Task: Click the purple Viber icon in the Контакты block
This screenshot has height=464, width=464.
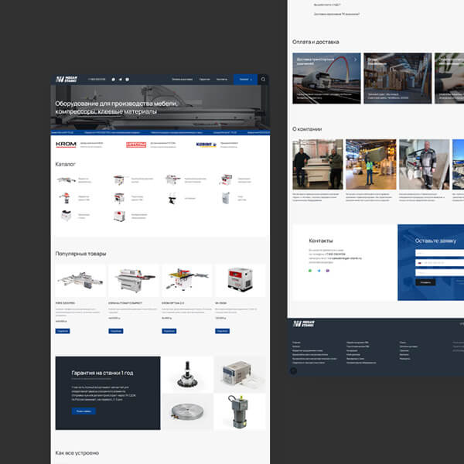Action: (x=328, y=271)
